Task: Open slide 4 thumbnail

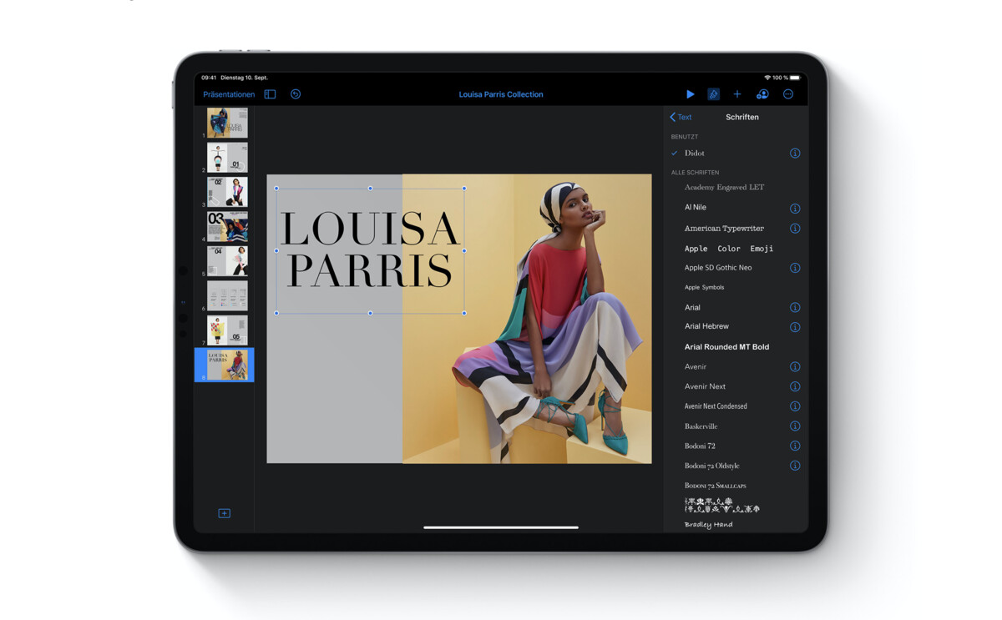Action: 227,226
